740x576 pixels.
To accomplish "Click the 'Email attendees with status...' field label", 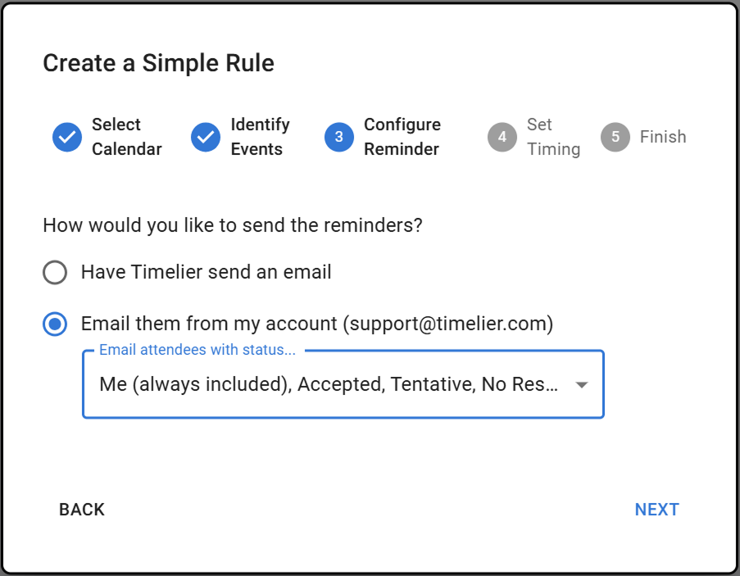I will click(197, 350).
